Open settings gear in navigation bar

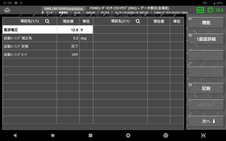pos(128,135)
